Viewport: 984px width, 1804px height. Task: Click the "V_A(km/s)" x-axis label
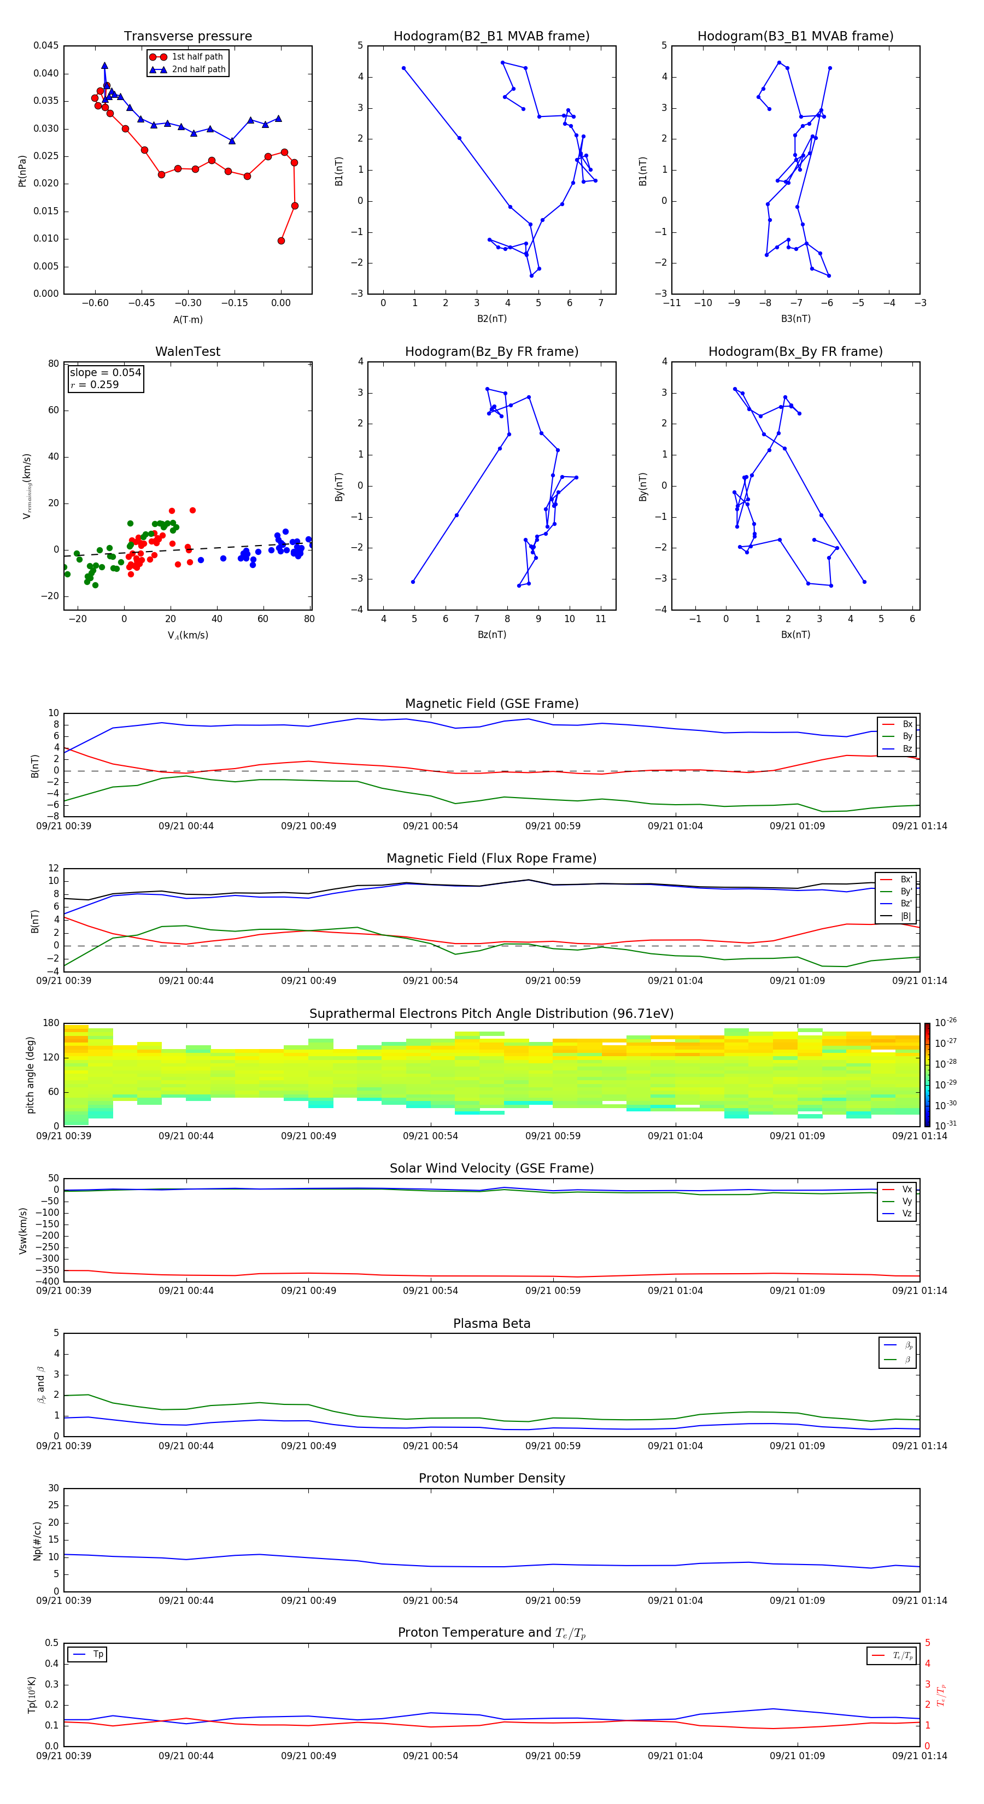(x=188, y=635)
